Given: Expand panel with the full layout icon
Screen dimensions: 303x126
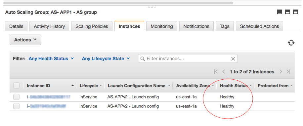Looking at the screenshot, I should pos(295,12).
